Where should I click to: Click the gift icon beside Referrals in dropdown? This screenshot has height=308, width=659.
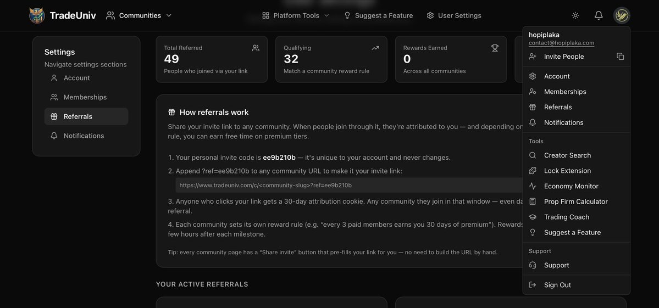click(533, 107)
